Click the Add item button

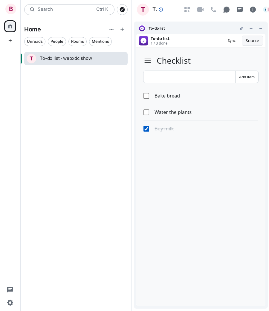247,77
